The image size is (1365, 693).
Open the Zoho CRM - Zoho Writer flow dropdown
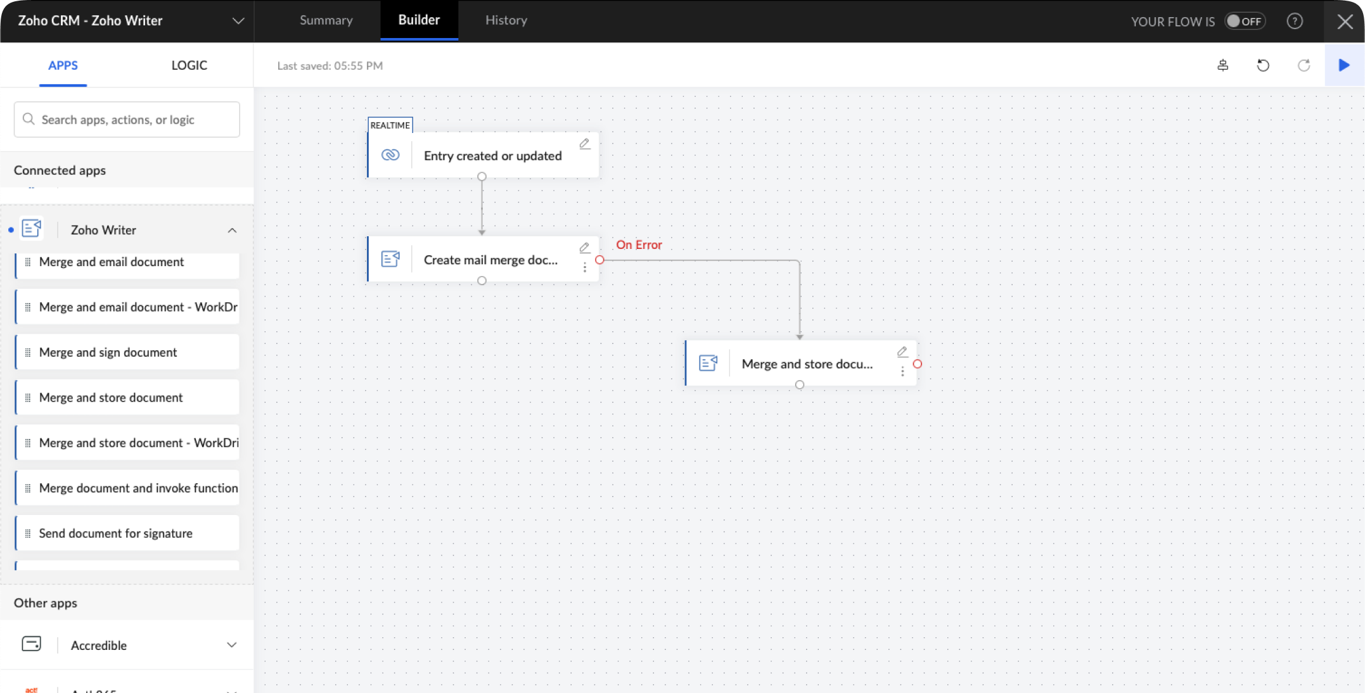pos(238,21)
